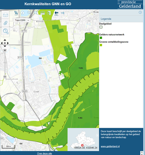145x155 pixels.
Task: Choose the zoom out magnifier tool
Action: (36, 13)
